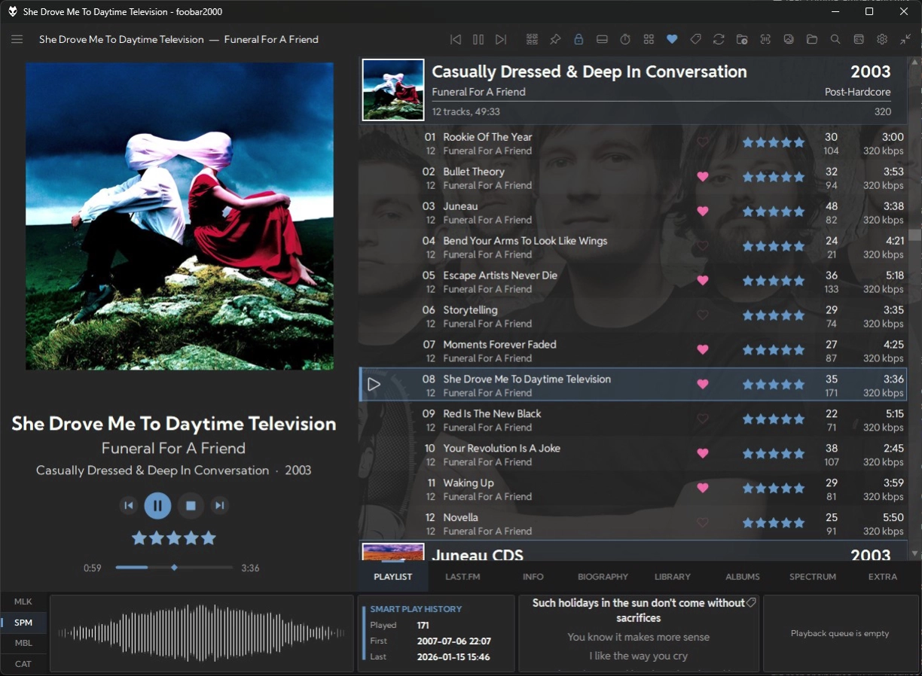Love the track Rookie Of The Year
Image resolution: width=922 pixels, height=676 pixels.
point(703,142)
